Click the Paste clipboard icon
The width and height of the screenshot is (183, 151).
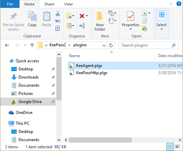[x=47, y=16]
